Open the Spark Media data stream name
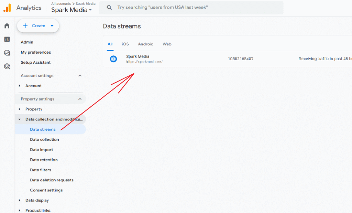 point(137,56)
